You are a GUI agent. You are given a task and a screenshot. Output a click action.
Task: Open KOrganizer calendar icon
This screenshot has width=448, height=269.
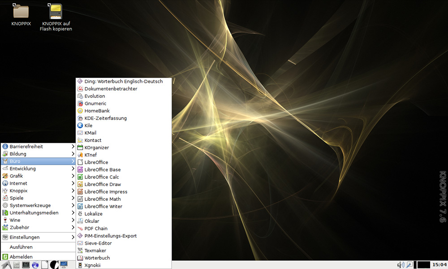click(80, 148)
